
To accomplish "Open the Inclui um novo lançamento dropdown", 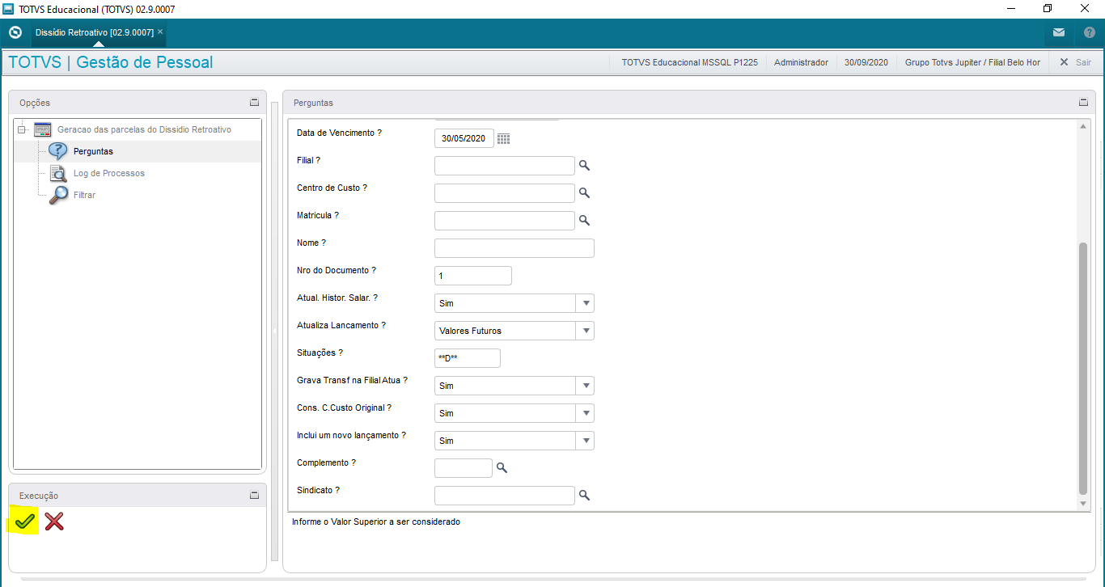I will [x=585, y=441].
